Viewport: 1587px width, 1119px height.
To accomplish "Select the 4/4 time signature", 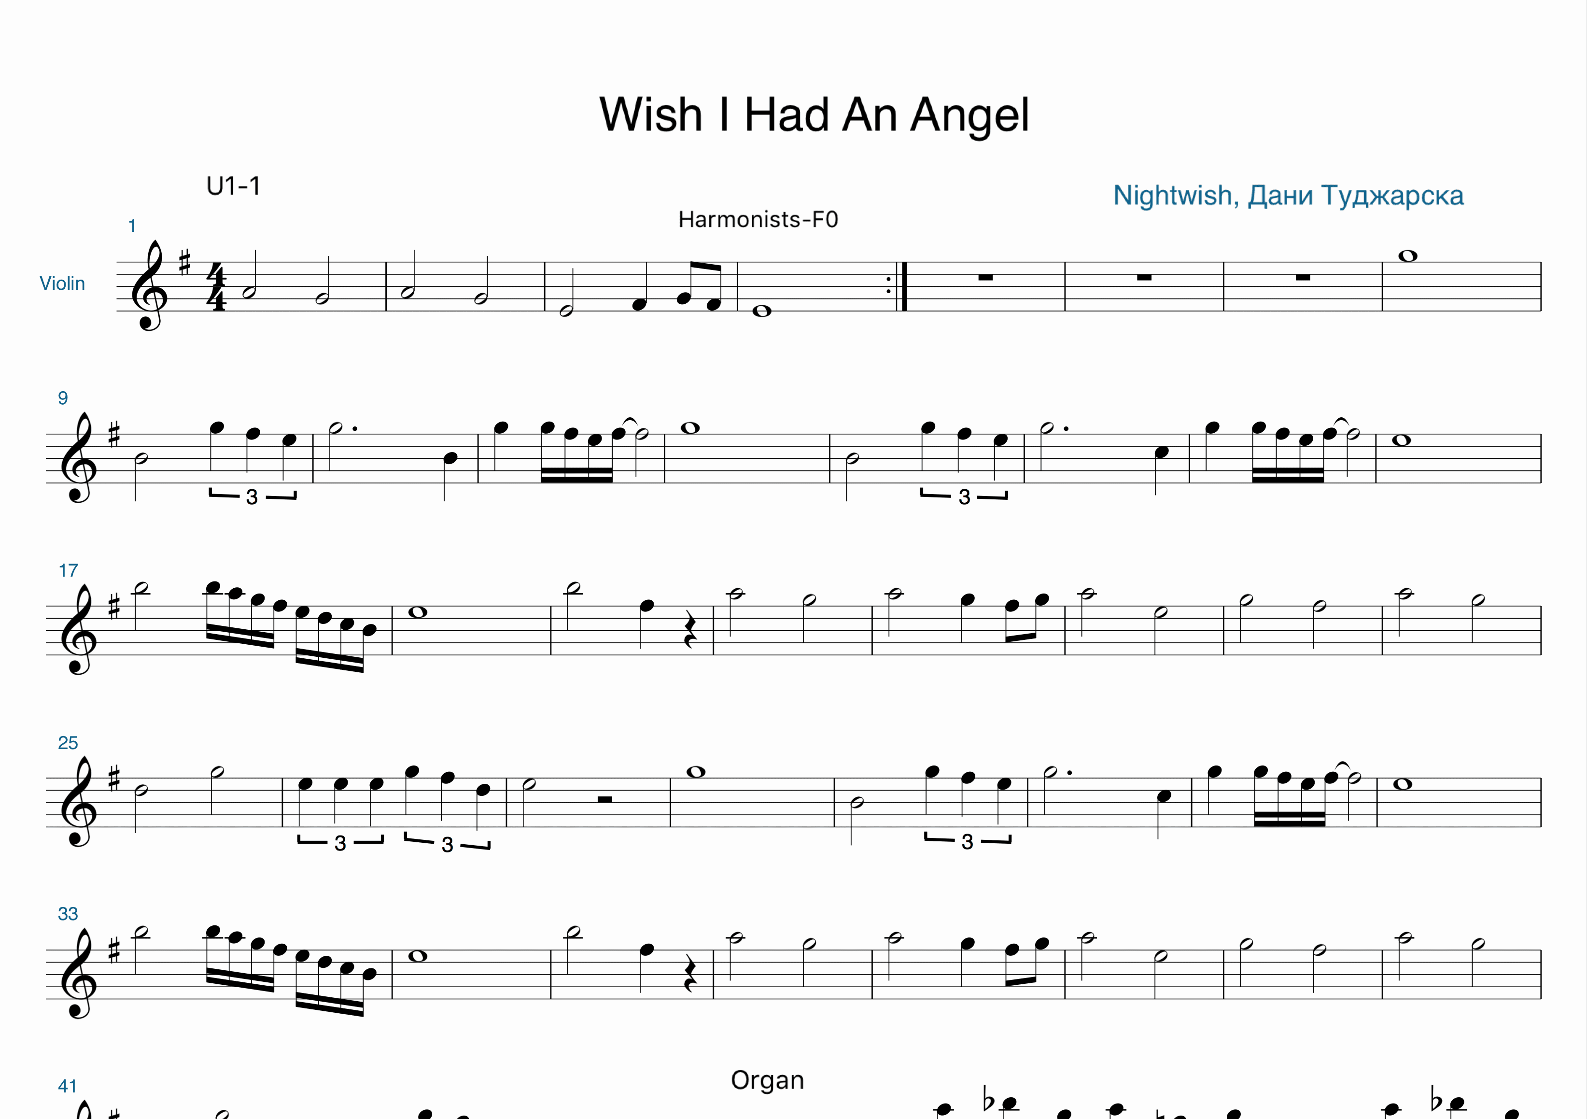I will (x=217, y=287).
